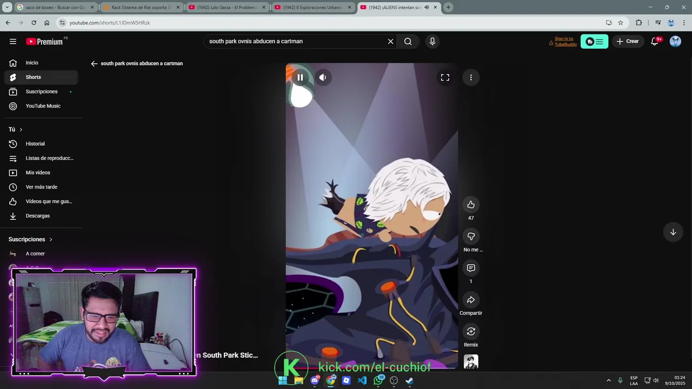Share this Short with Compartir

pos(471,300)
